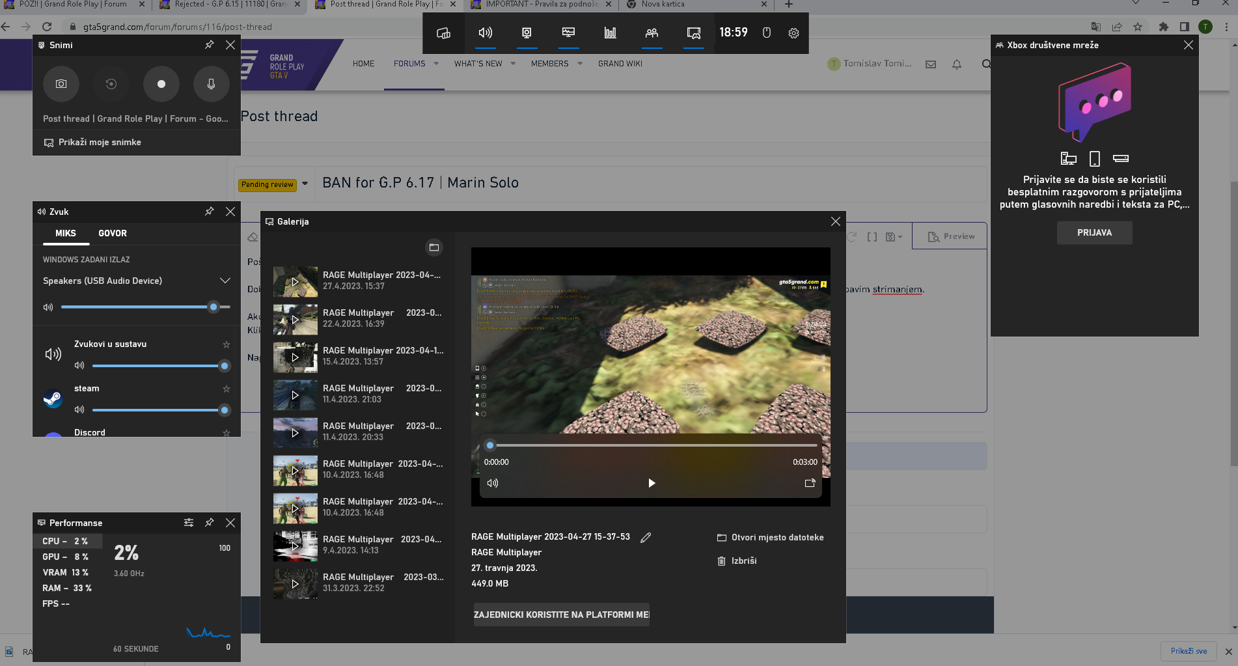1238x666 pixels.
Task: Adjust Zvukovi u sustavu volume slider
Action: tap(161, 366)
